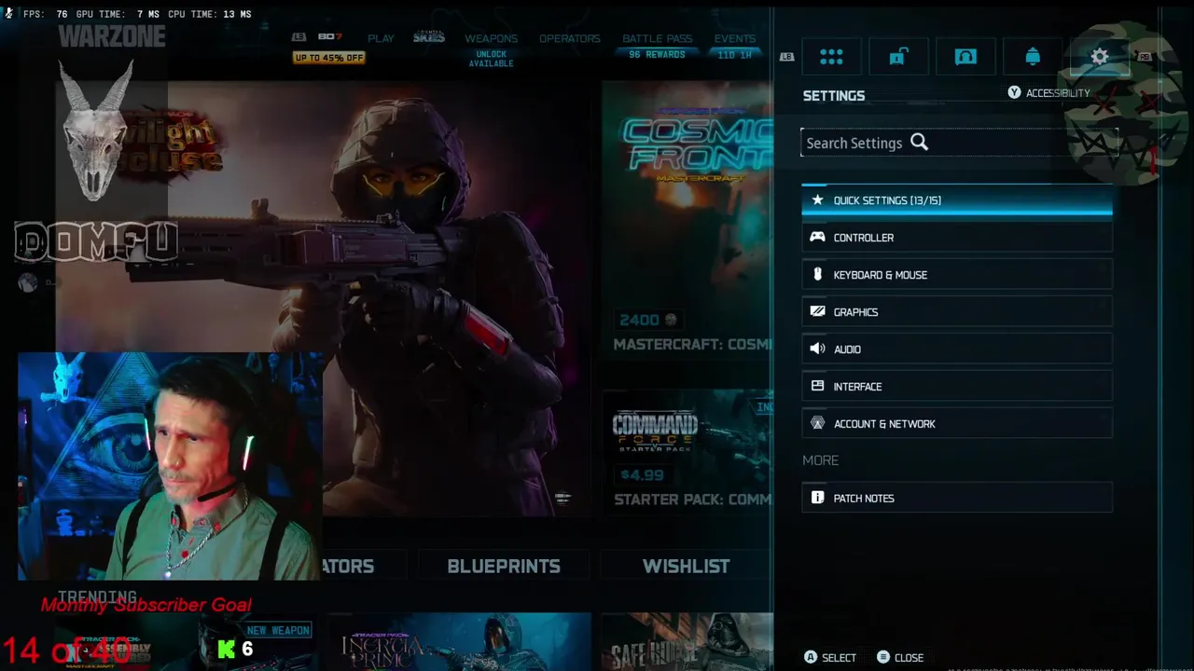
Task: Switch to the Battle Pass tab
Action: coord(657,38)
